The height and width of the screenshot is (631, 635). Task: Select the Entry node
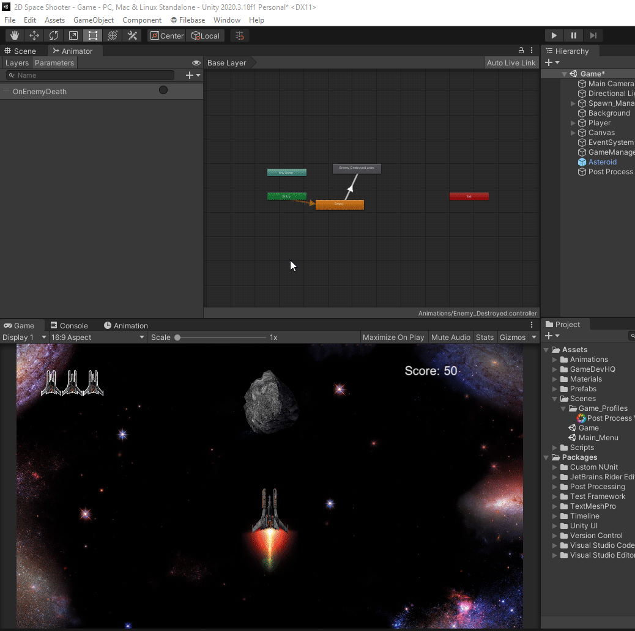tap(287, 196)
